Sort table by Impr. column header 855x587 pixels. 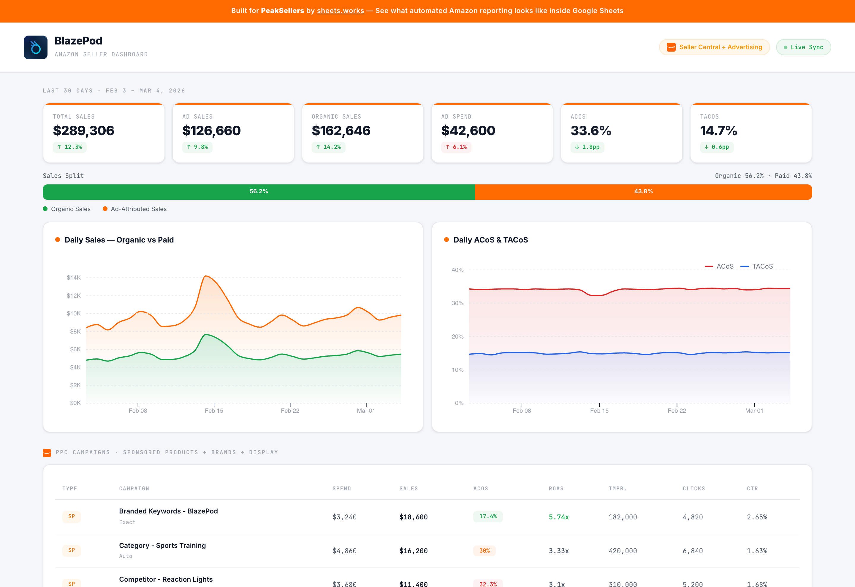click(x=617, y=489)
